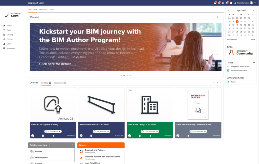This screenshot has width=259, height=164.
Task: Click the search magnifier icon
Action: (x=235, y=3)
